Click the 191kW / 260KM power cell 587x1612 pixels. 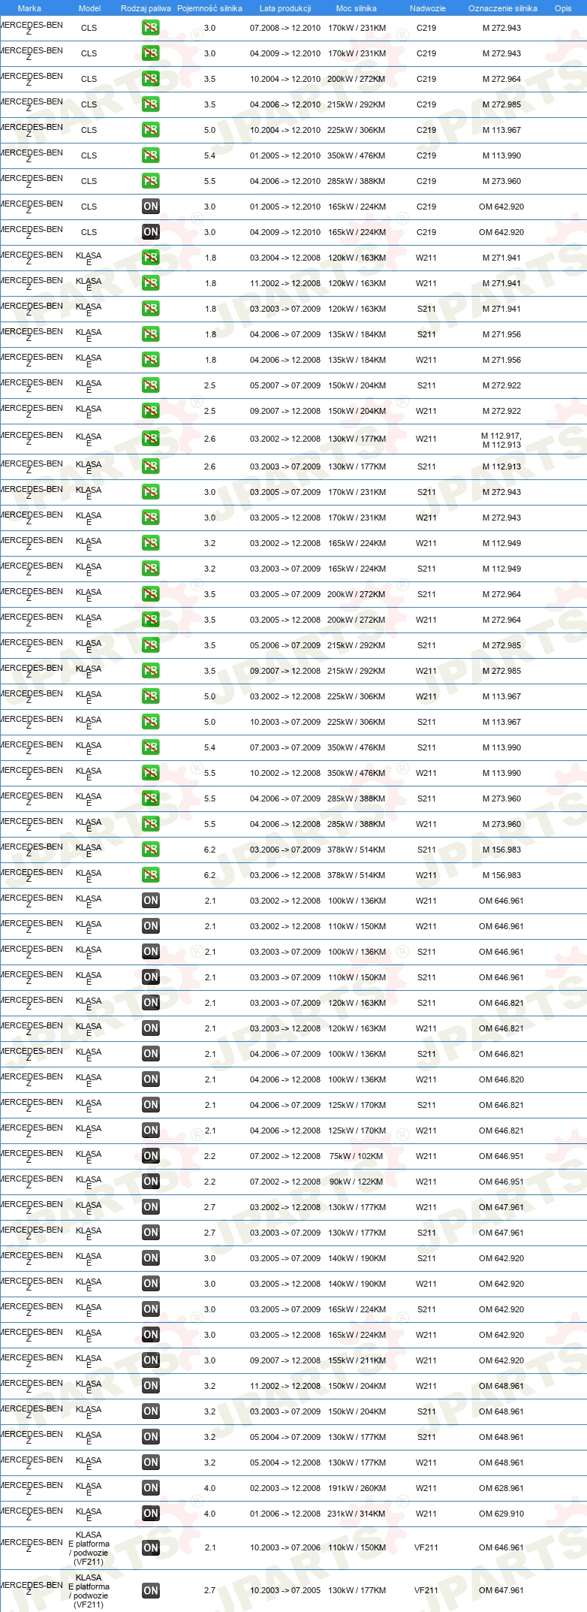click(x=357, y=1488)
